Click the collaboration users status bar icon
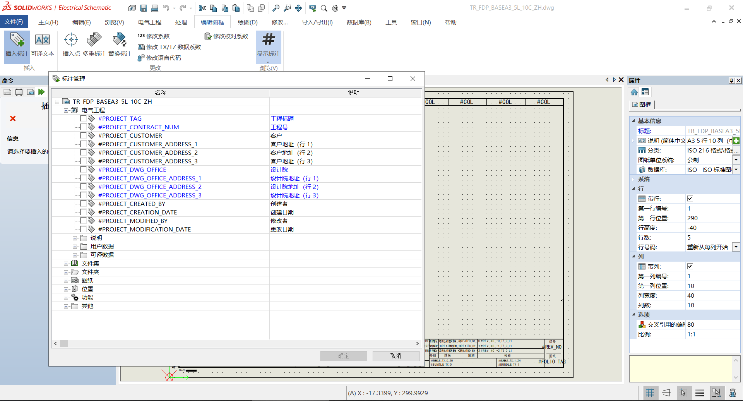The width and height of the screenshot is (743, 401). [x=733, y=393]
